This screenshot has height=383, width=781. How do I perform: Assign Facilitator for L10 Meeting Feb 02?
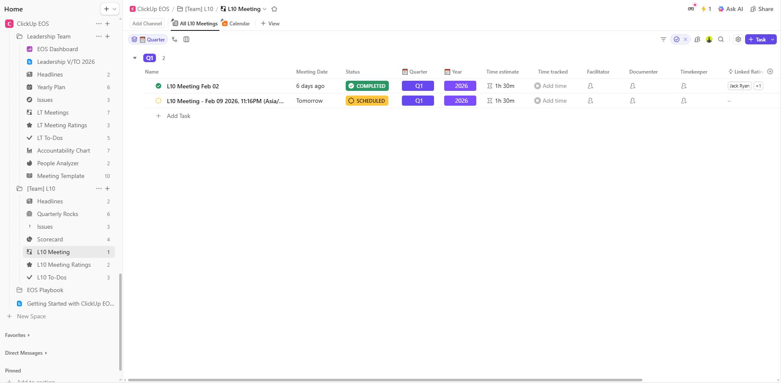(590, 86)
